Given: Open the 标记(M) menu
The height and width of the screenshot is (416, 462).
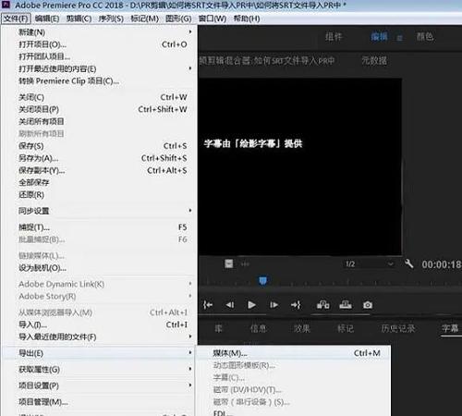Looking at the screenshot, I should tap(144, 18).
